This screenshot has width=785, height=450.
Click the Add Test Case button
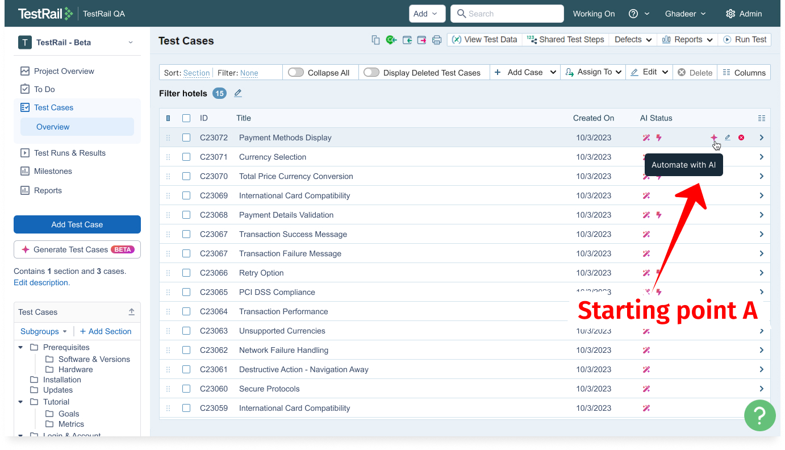pyautogui.click(x=77, y=224)
